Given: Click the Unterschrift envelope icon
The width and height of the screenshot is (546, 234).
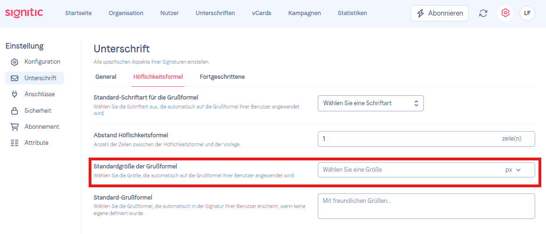Looking at the screenshot, I should [x=14, y=78].
